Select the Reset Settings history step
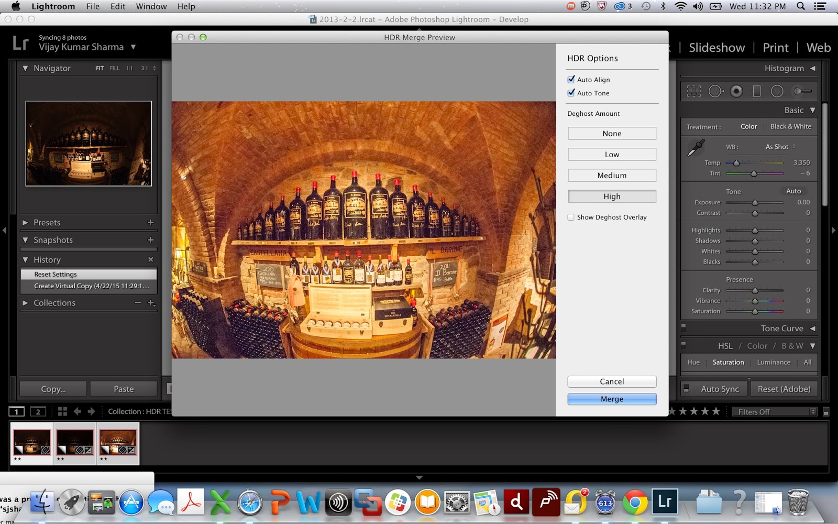 tap(89, 274)
